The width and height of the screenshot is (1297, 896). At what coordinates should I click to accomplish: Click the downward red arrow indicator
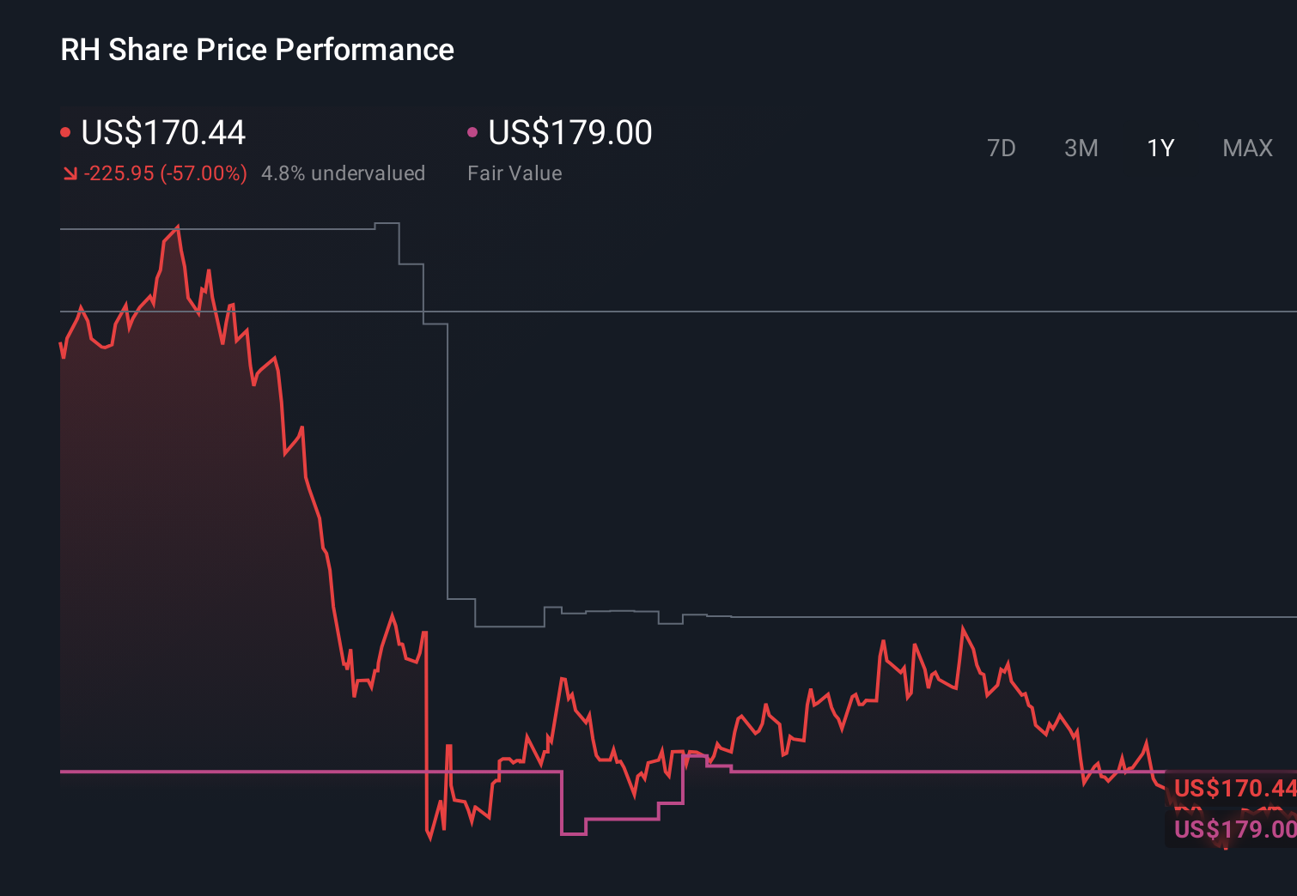(70, 173)
